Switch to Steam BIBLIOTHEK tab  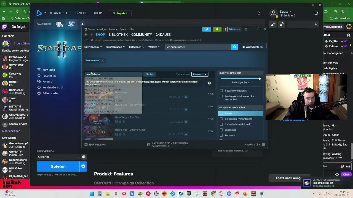click(118, 35)
